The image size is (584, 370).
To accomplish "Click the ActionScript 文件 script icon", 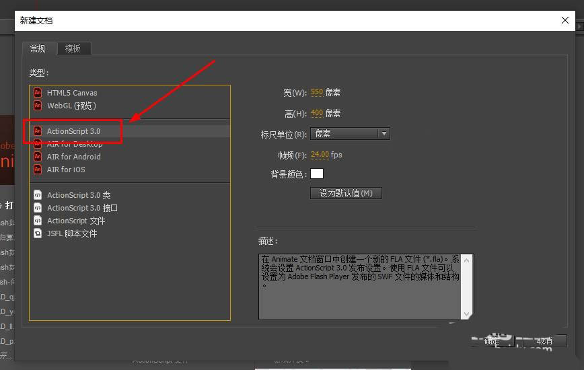I will 38,221.
